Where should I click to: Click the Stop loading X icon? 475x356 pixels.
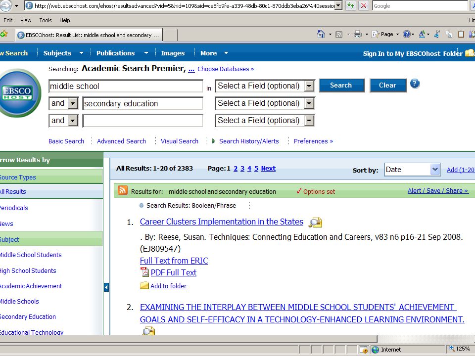click(x=364, y=5)
